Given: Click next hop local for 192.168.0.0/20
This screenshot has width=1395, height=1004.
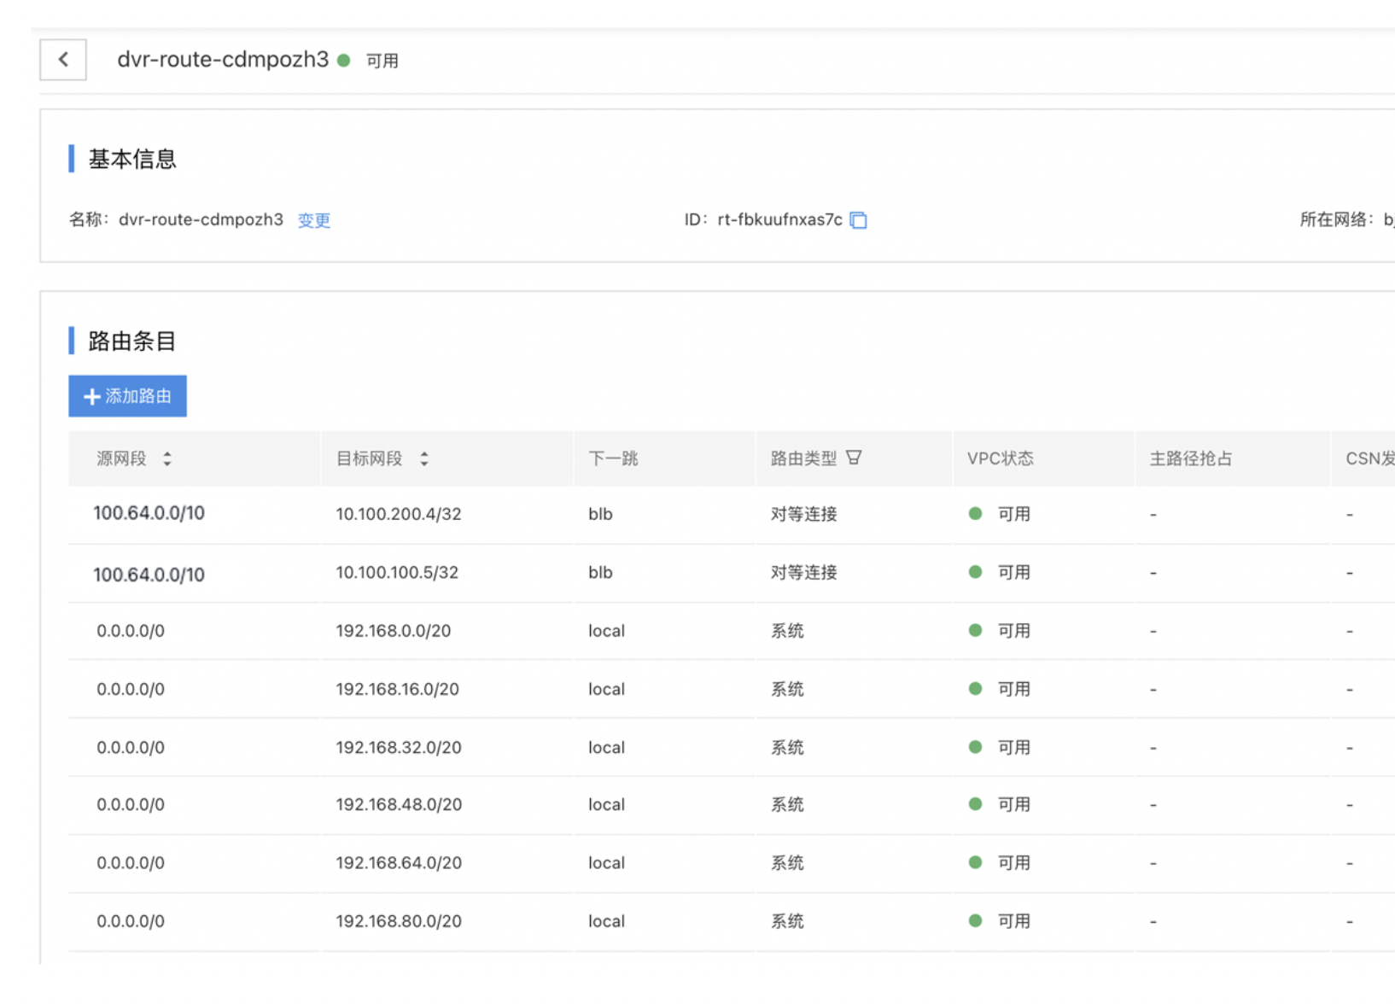Looking at the screenshot, I should pyautogui.click(x=606, y=631).
